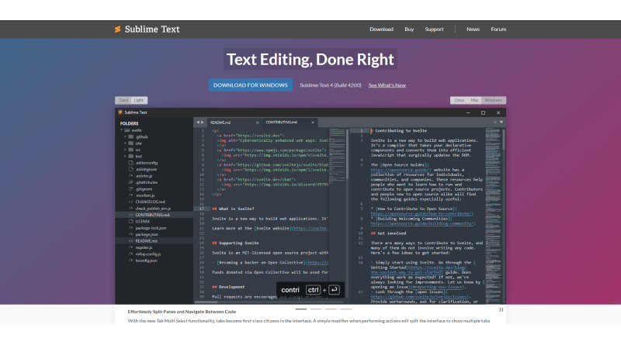Open .mocharc.js in the sidebar
The image size is (621, 345).
click(x=145, y=195)
